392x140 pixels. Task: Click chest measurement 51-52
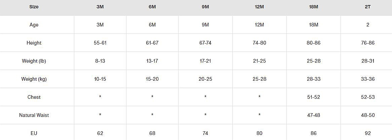click(x=313, y=97)
